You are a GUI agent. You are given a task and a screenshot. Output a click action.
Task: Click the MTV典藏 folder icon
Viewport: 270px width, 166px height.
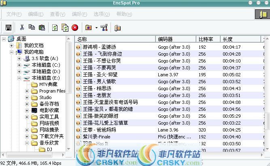34,84
